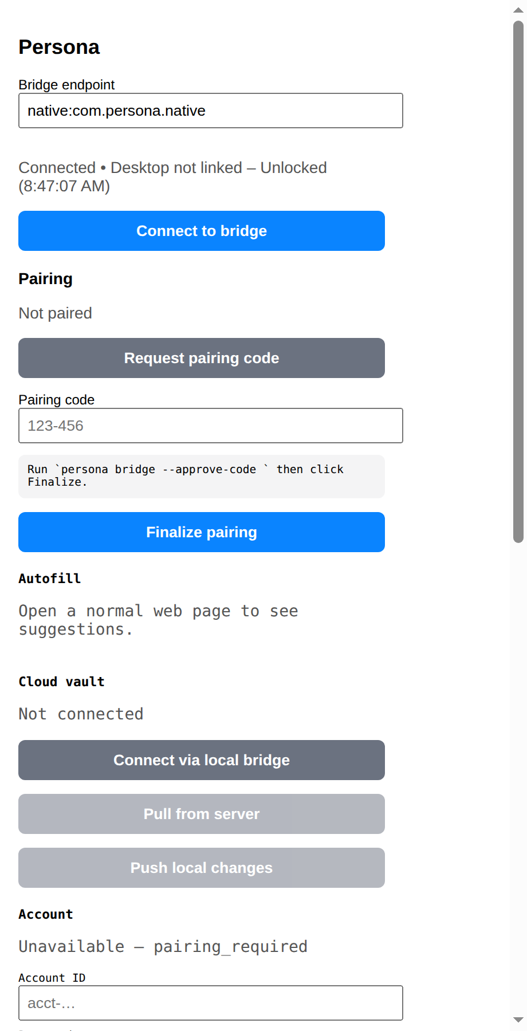527x1031 pixels.
Task: Click Push local changes button
Action: pyautogui.click(x=202, y=868)
